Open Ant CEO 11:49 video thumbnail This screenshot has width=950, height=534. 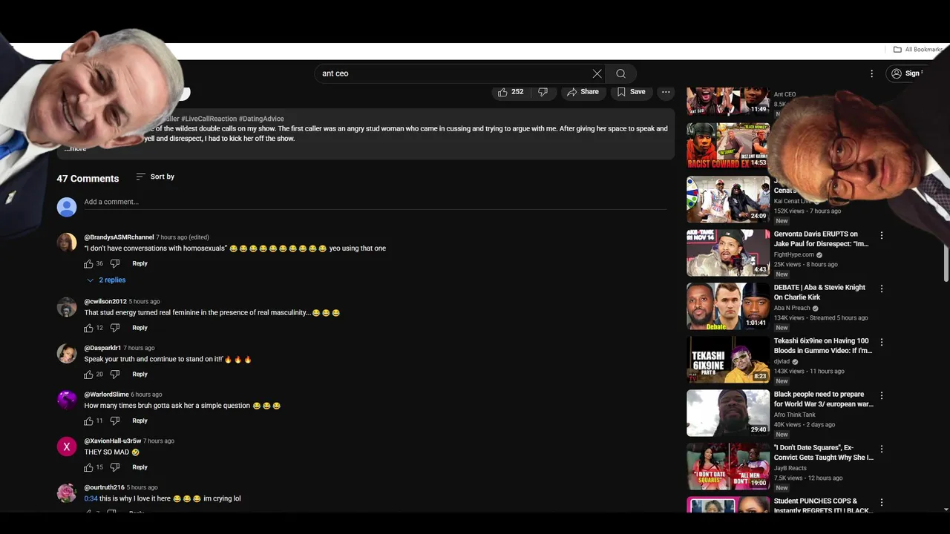point(728,101)
